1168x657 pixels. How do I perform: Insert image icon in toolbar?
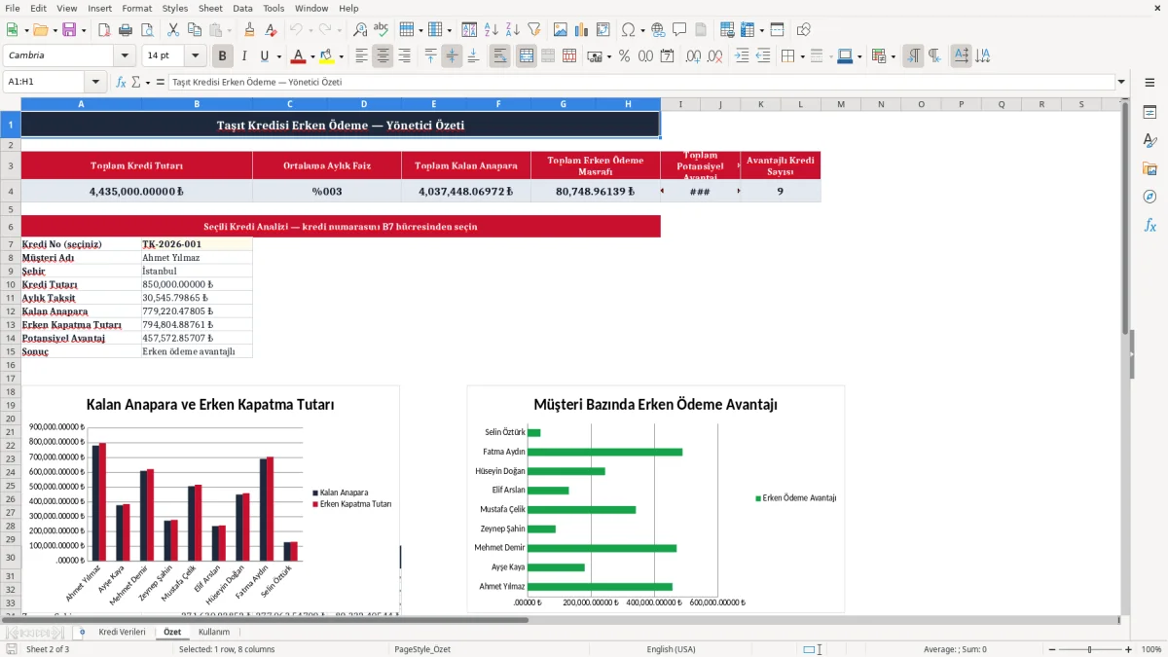coord(560,30)
